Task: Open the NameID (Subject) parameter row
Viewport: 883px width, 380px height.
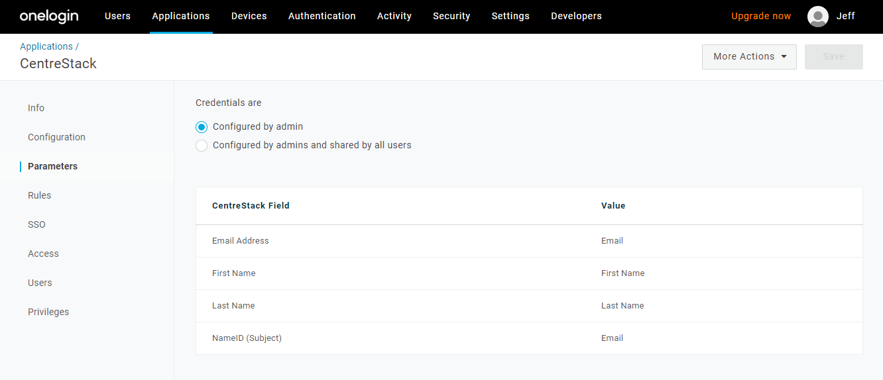Action: tap(529, 338)
